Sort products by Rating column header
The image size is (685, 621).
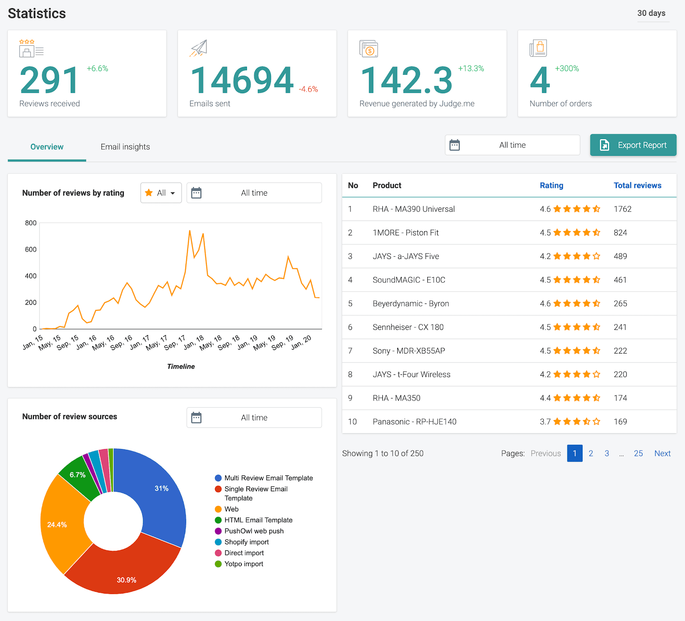point(551,185)
